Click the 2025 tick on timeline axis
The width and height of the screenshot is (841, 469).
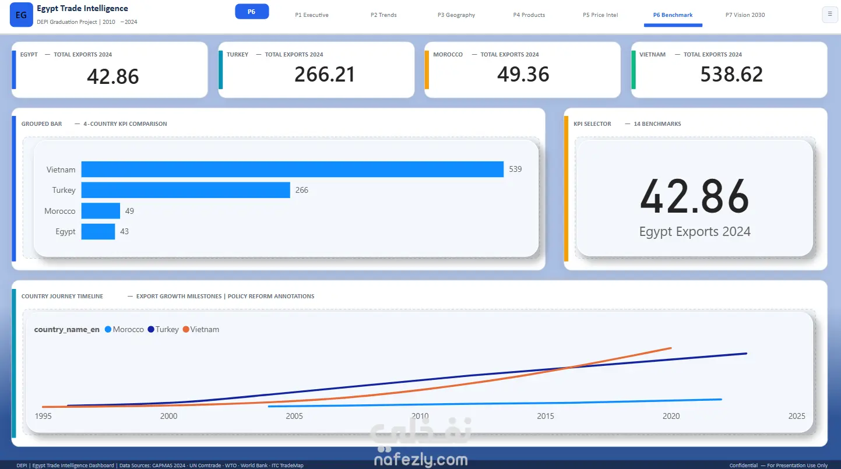[797, 416]
